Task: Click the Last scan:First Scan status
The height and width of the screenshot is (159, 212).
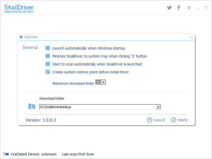Action: 78,154
